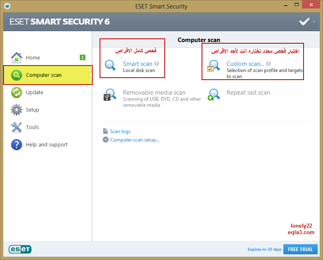Image resolution: width=323 pixels, height=260 pixels.
Task: Click the green Home notification badge
Action: coord(83,57)
